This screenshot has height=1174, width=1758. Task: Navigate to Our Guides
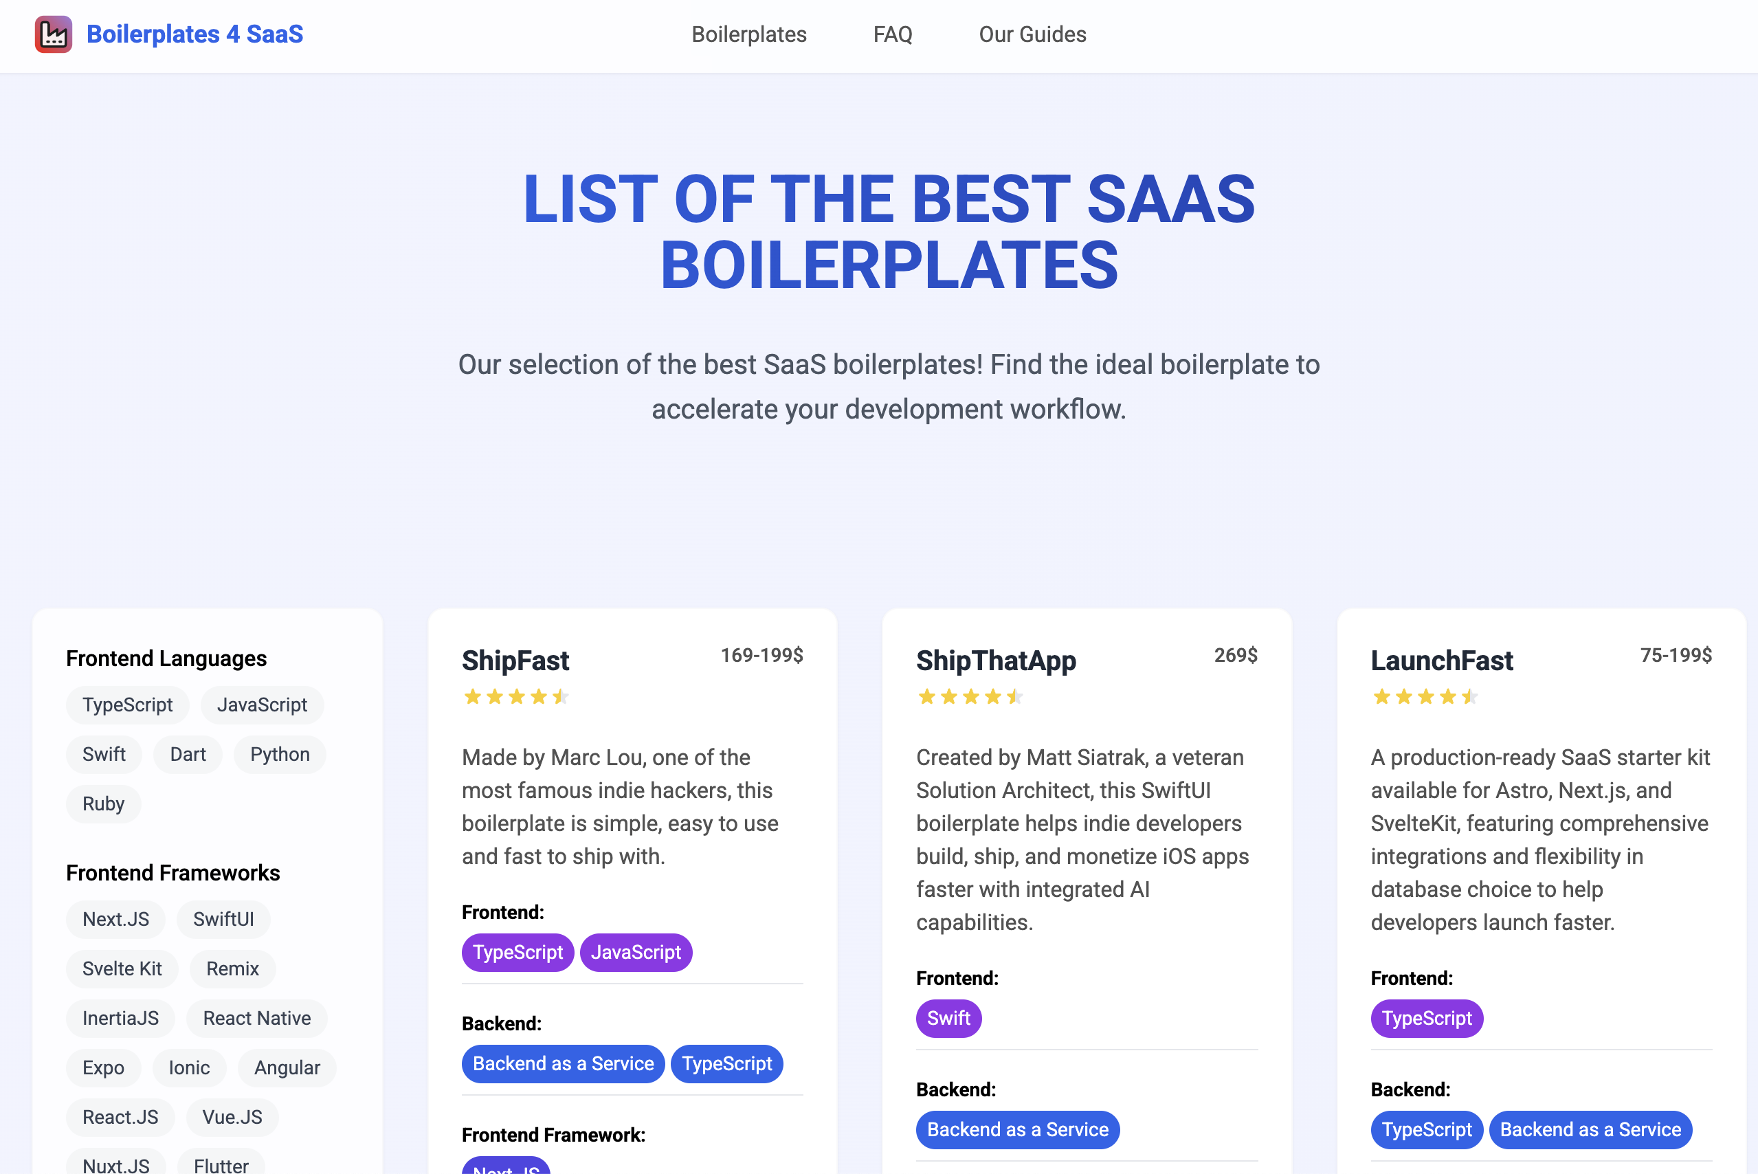(x=1033, y=34)
